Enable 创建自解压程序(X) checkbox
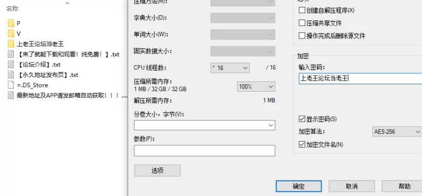This screenshot has height=196, width=422. [x=302, y=10]
